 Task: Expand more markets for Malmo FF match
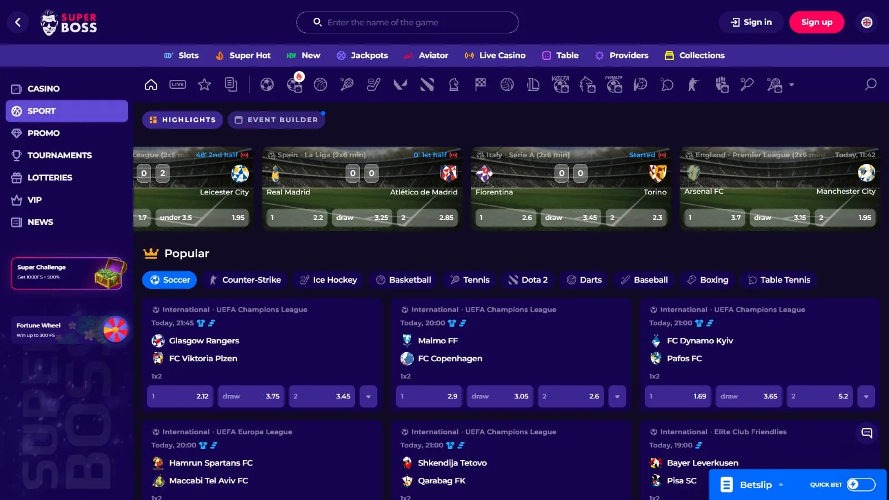pos(617,397)
